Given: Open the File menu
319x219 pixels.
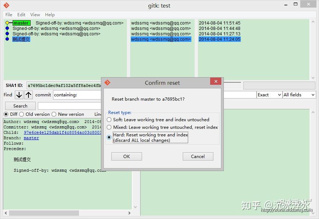Looking at the screenshot, I should (8, 15).
